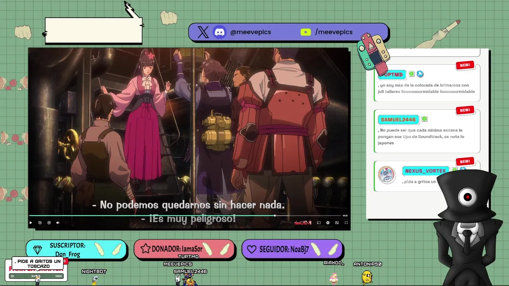Select the @meevepics handle text
Viewport: 509px width, 286px height.
point(251,32)
